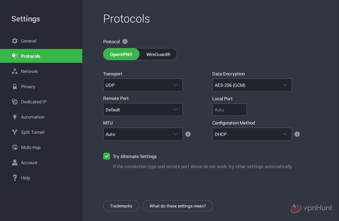Screen dimensions: 339x221
Task: Open Network settings
Action: click(x=41, y=71)
